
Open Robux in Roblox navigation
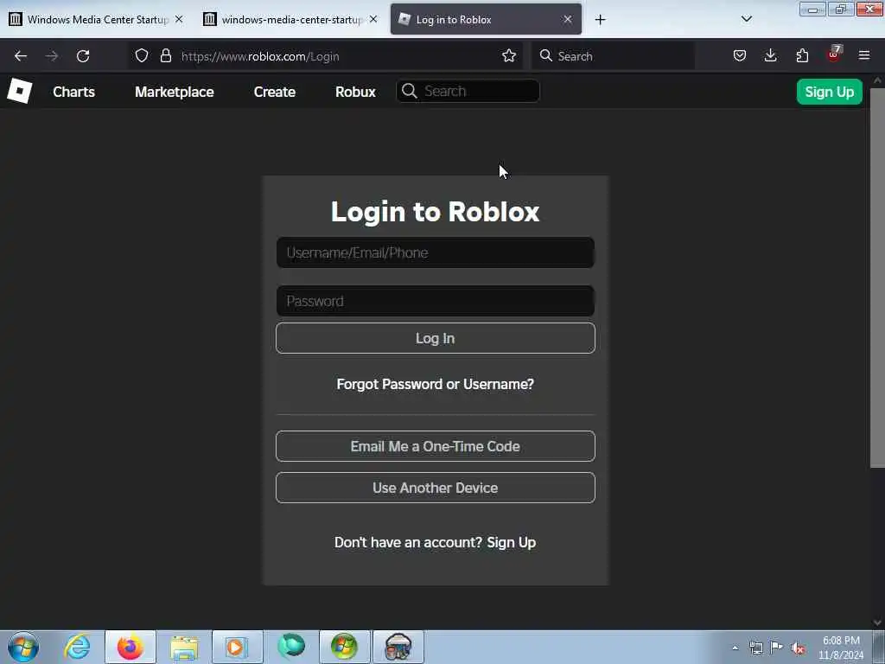355,92
